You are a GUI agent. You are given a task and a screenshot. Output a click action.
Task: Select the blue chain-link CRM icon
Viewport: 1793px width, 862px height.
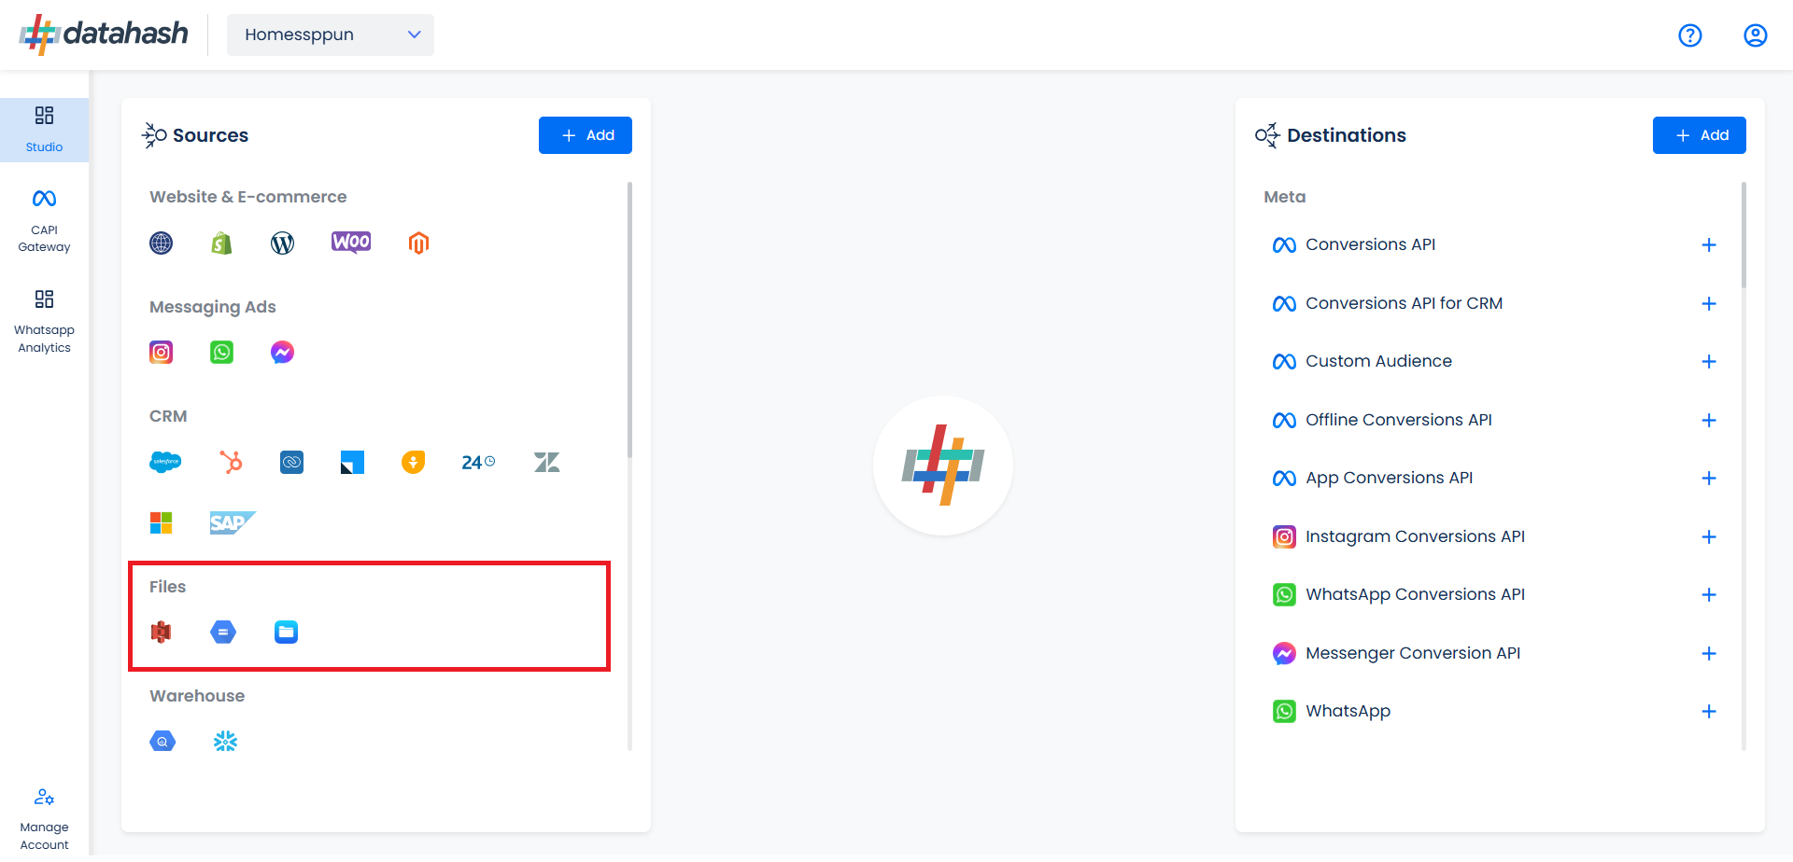[x=291, y=462]
